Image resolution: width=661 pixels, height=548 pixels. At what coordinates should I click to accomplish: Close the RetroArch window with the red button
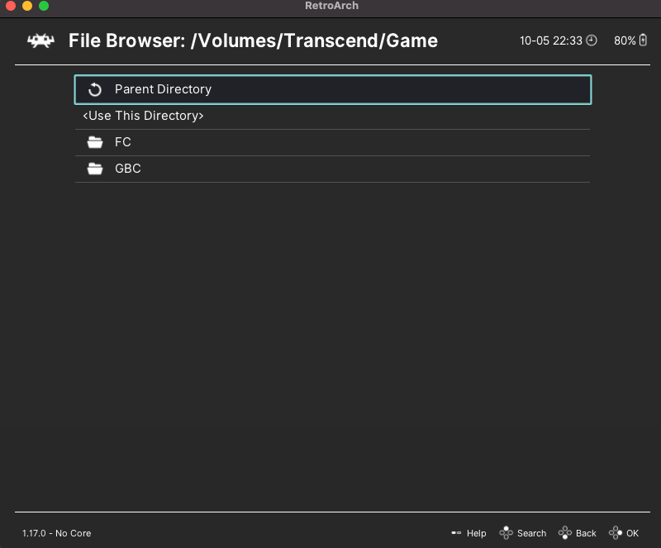tap(11, 6)
